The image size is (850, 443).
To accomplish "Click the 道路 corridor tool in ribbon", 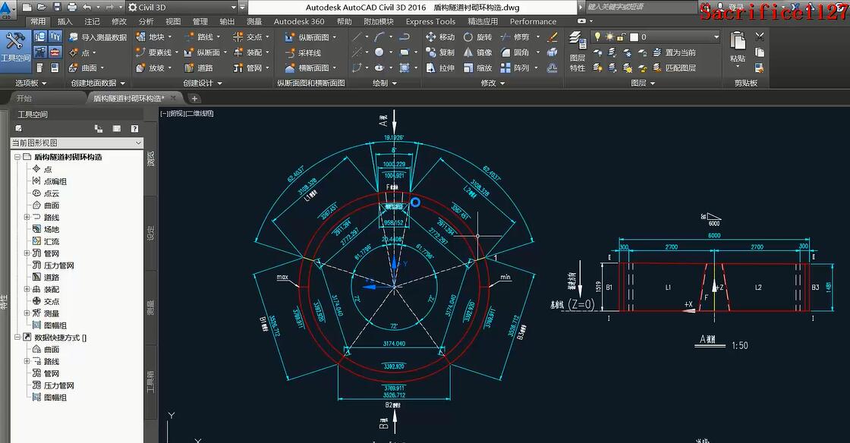I will point(198,68).
